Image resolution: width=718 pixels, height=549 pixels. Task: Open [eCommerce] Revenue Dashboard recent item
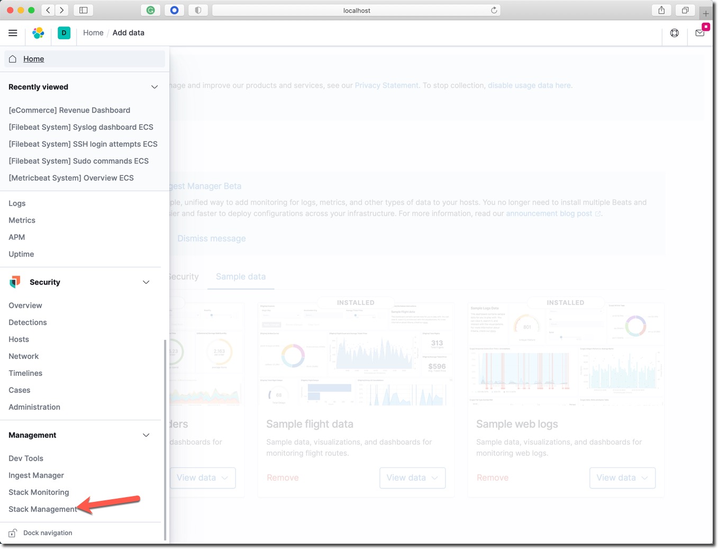pyautogui.click(x=69, y=110)
